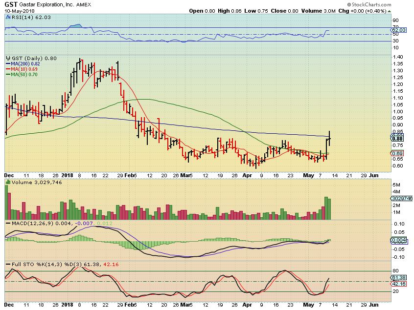Click the MACD(12,26,9) indicator label
The width and height of the screenshot is (414, 310).
click(32, 224)
